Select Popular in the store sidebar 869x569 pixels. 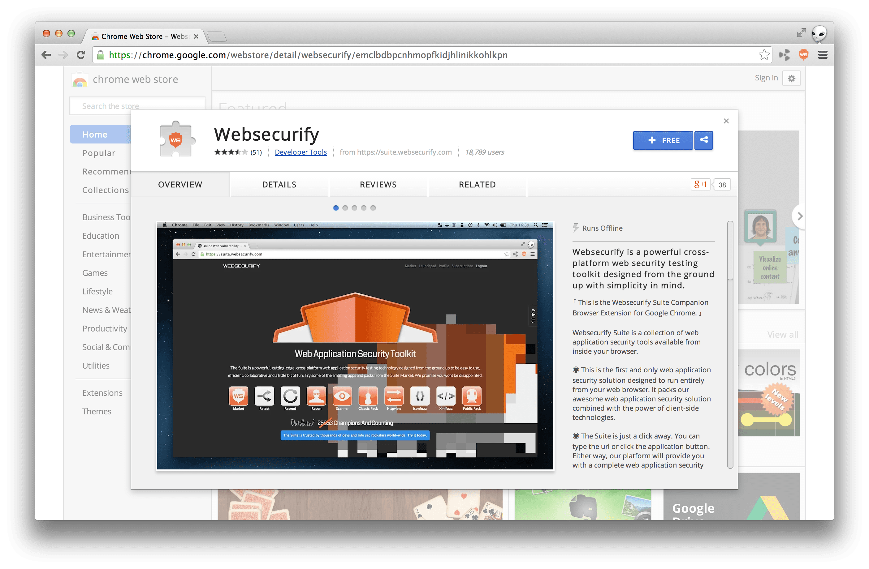tap(99, 153)
